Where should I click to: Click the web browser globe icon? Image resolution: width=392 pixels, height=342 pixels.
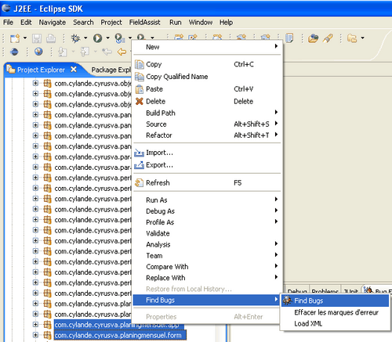[x=38, y=52]
